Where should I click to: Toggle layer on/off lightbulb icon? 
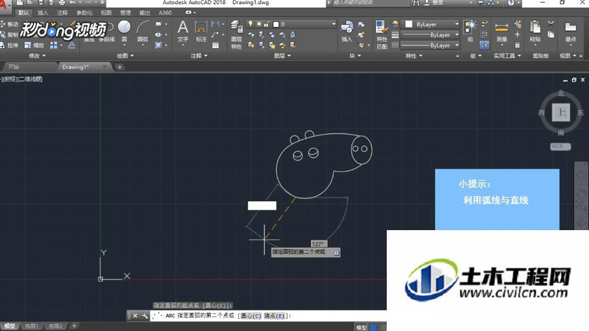pyautogui.click(x=250, y=24)
